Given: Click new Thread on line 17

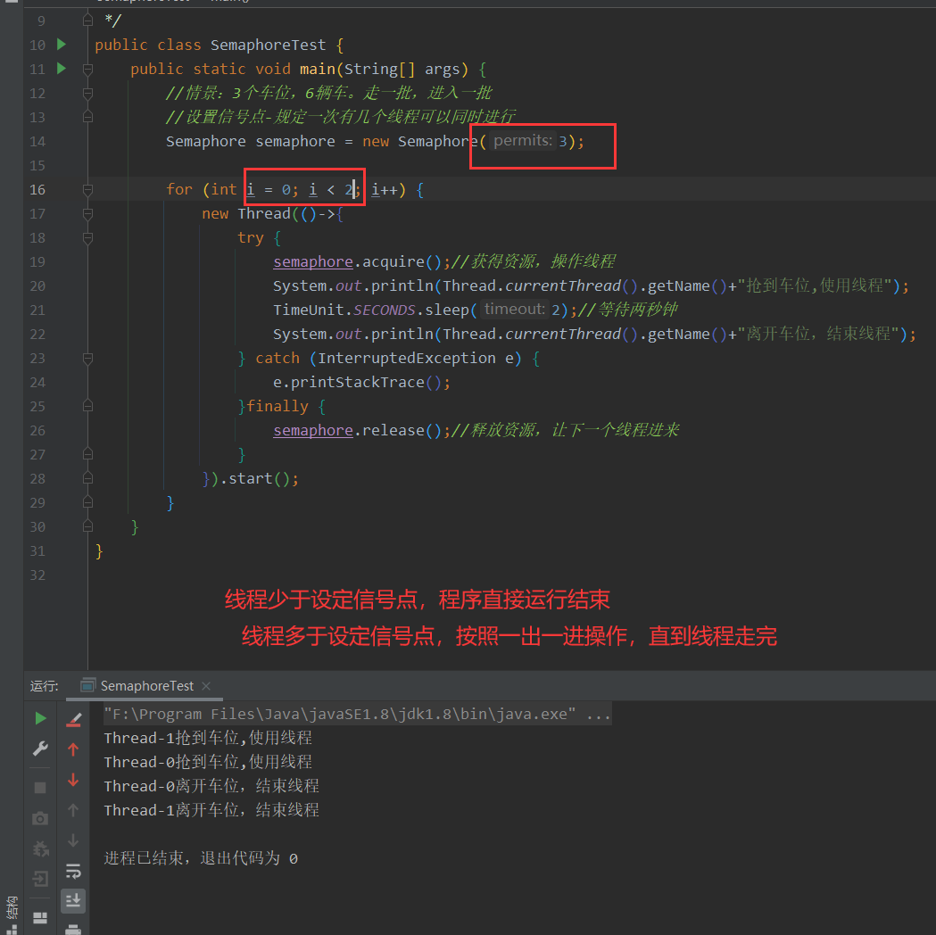Looking at the screenshot, I should tap(246, 213).
